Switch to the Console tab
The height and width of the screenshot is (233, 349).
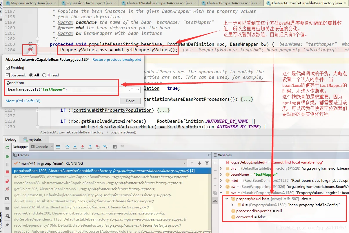(x=42, y=147)
